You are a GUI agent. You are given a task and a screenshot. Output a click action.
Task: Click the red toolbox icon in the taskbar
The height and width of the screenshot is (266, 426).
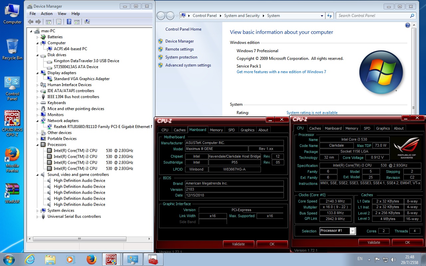(x=153, y=259)
